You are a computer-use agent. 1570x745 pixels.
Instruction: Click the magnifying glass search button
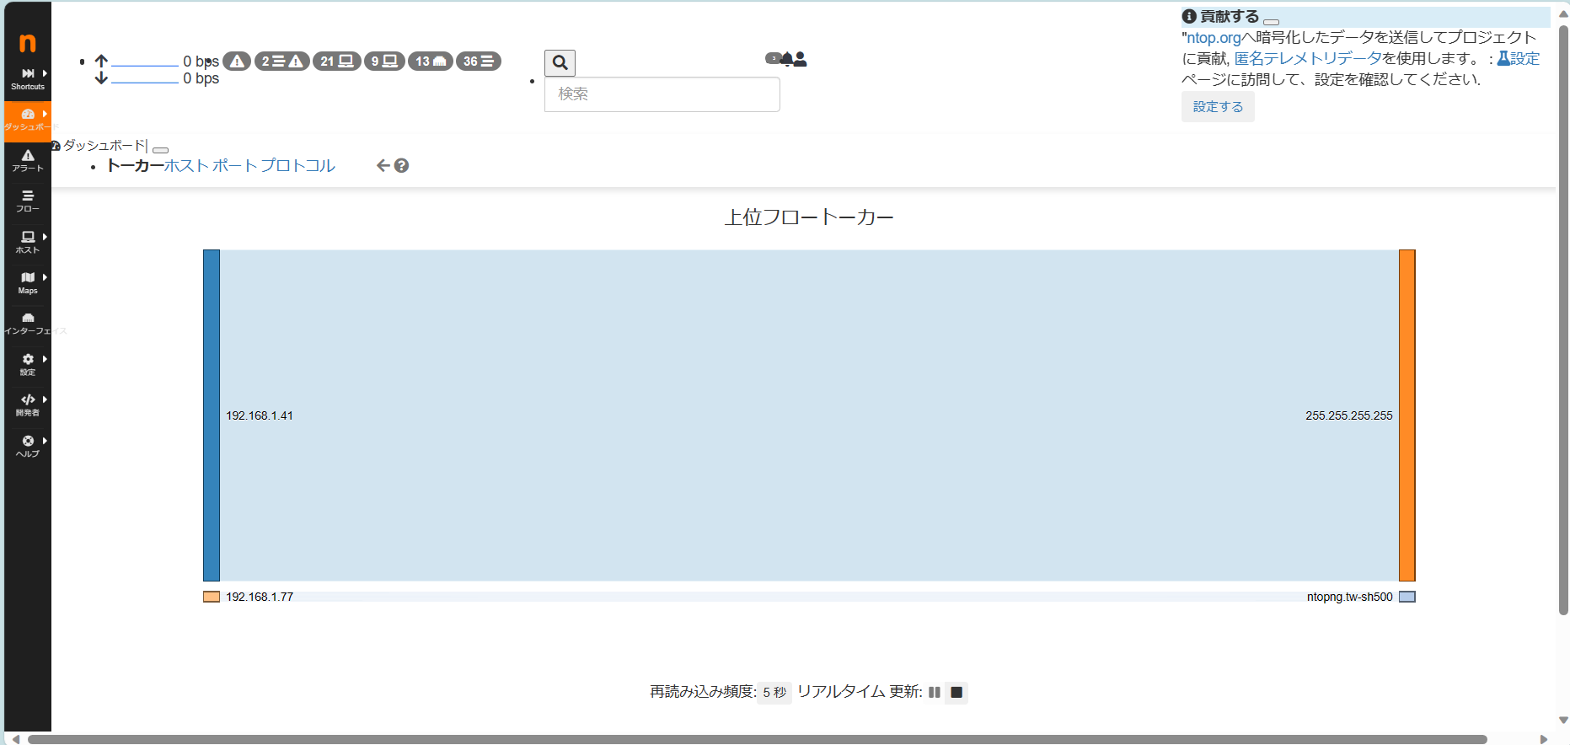560,62
